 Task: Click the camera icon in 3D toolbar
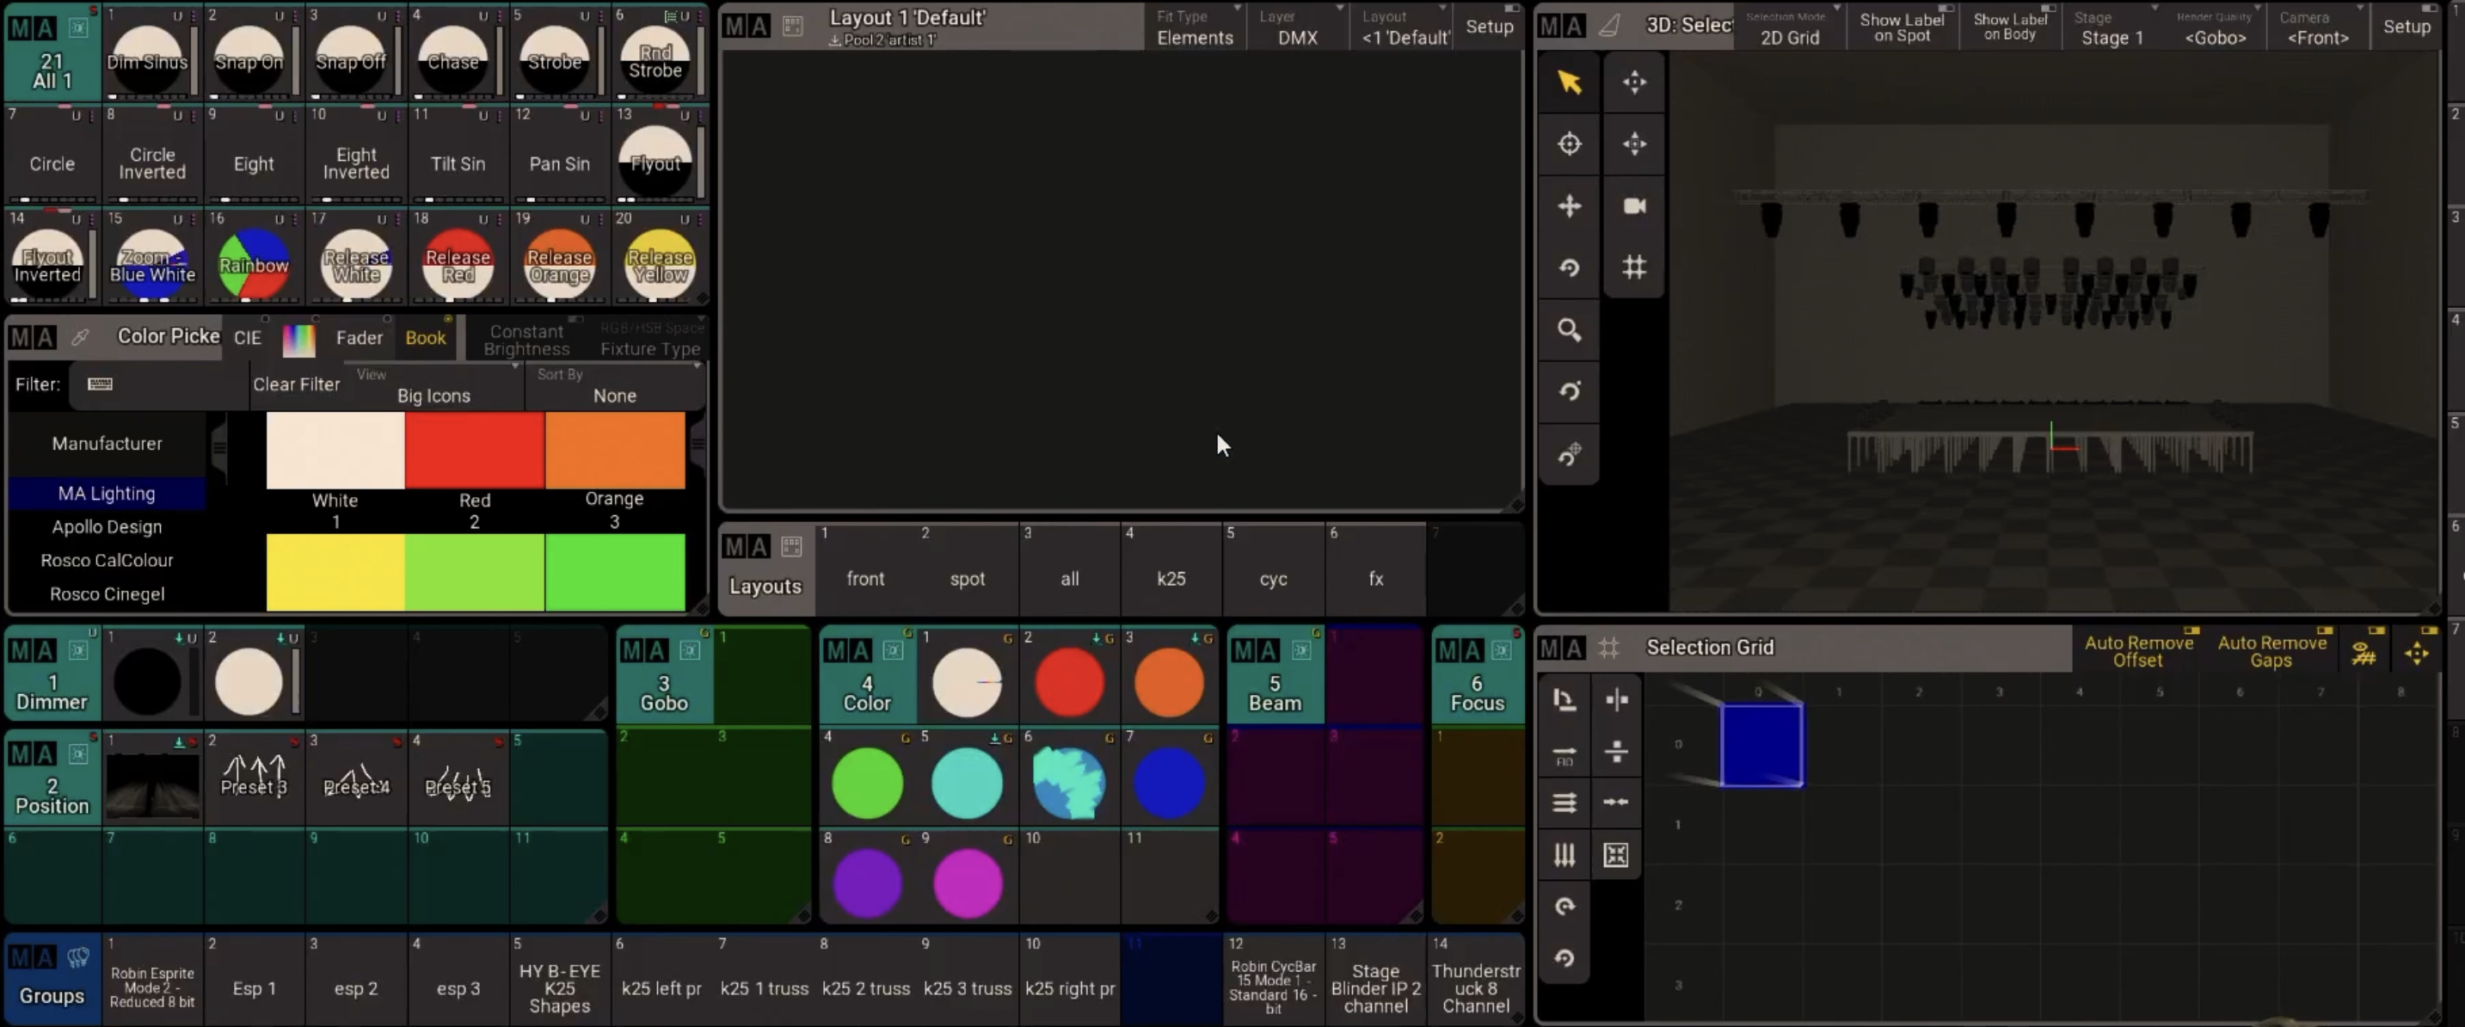tap(1634, 206)
